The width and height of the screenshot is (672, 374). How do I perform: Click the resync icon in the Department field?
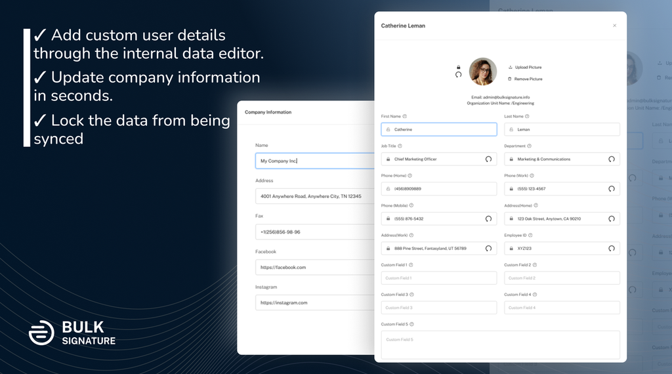click(612, 159)
